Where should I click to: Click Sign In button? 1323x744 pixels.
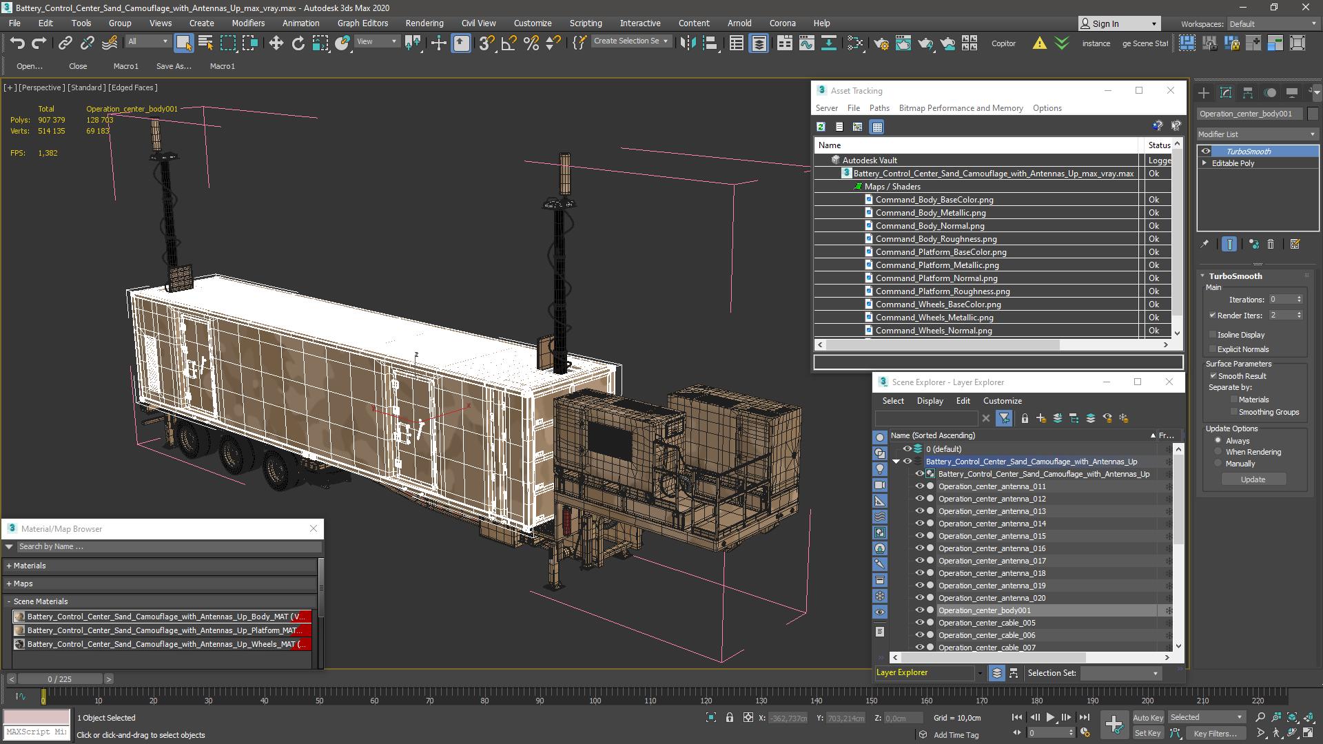[1119, 23]
